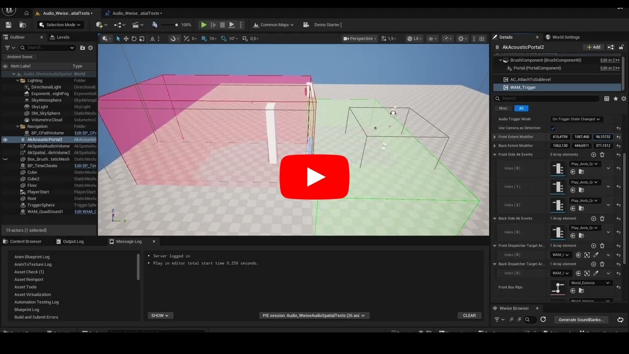Click Edit in C++ for BrushComponent
Viewport: 629px width, 354px height.
[x=610, y=60]
